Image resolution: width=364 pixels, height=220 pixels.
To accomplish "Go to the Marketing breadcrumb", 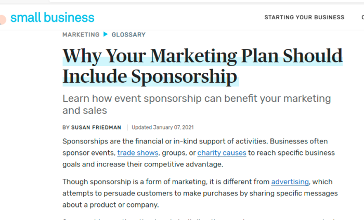I will [81, 35].
